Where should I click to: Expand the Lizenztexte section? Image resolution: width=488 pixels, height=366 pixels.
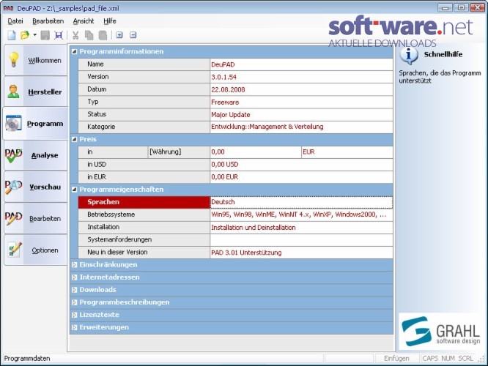[x=75, y=315]
